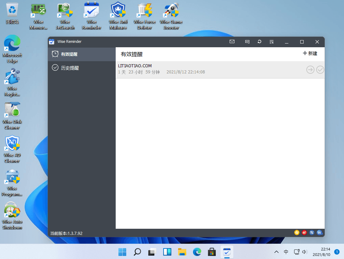Select the 有效提醒 sidebar tab
The image size is (344, 259).
pos(82,54)
